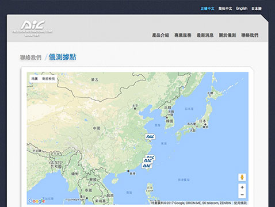Click the 韓國 label on map
Screen dimensions: 275x207
170,121
